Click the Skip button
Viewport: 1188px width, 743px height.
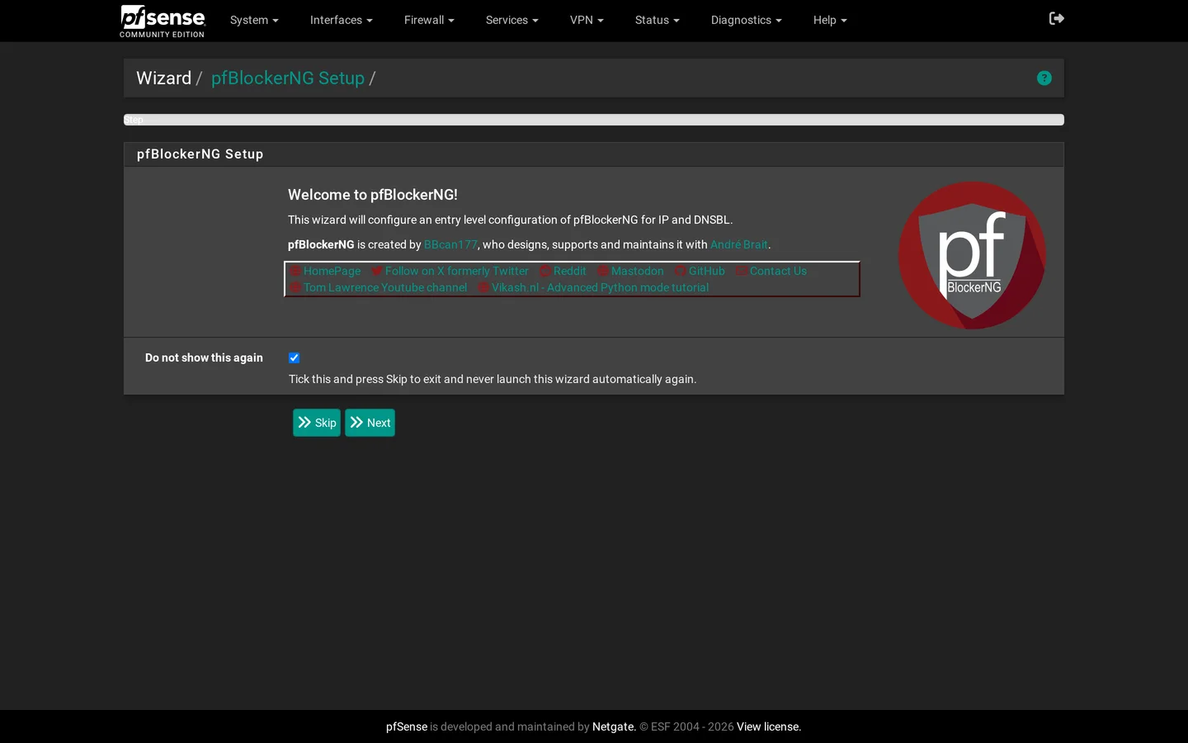tap(317, 423)
